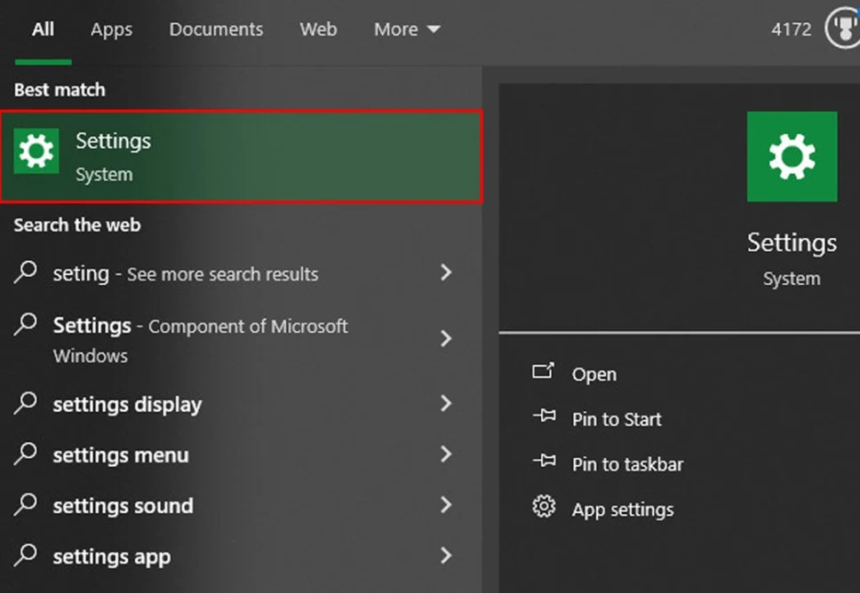Select 'settings display' suggestion

(127, 405)
